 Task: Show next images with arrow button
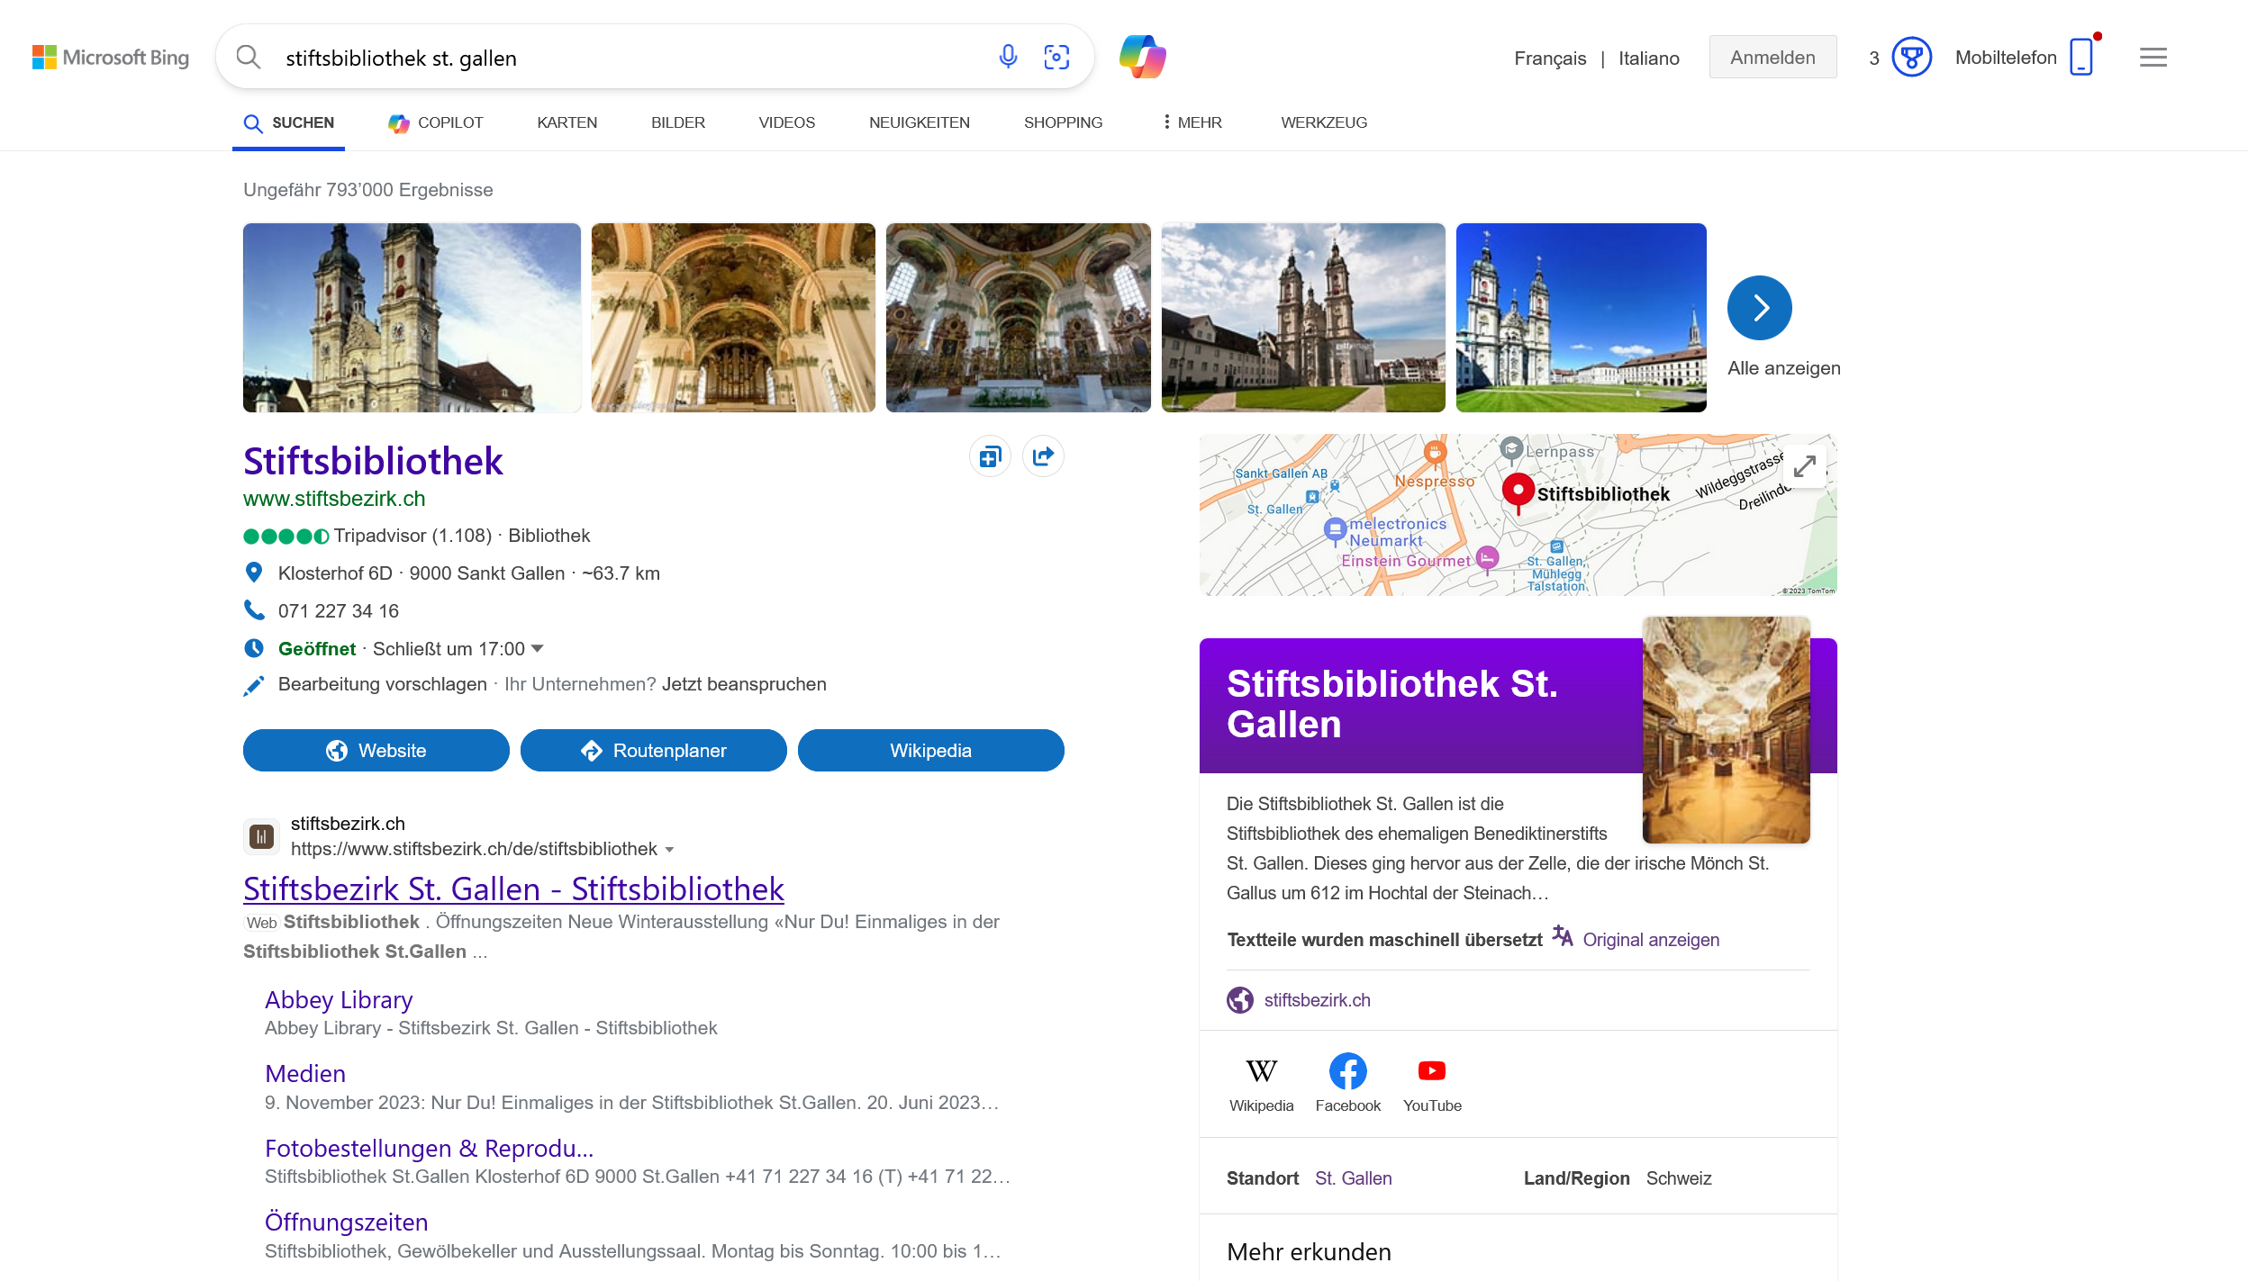1759,308
